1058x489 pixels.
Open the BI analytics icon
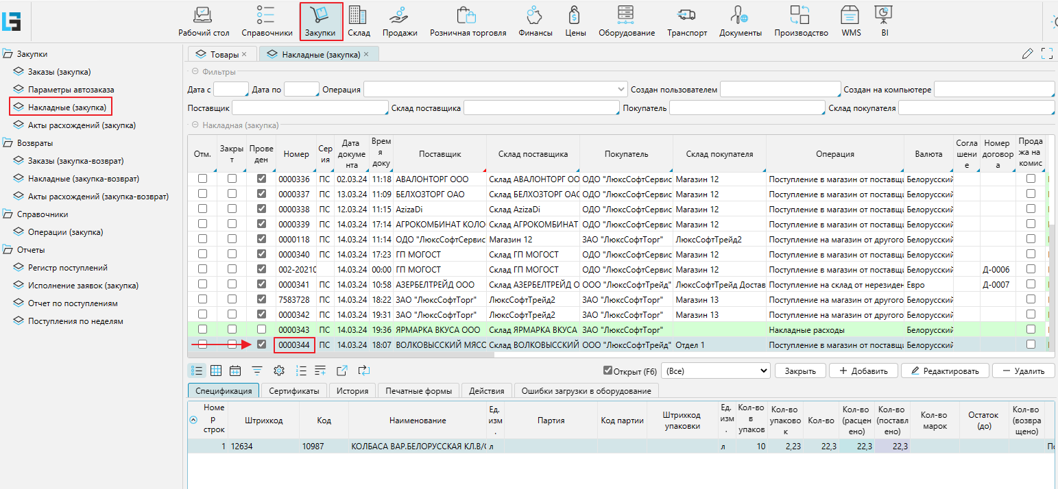click(x=884, y=15)
